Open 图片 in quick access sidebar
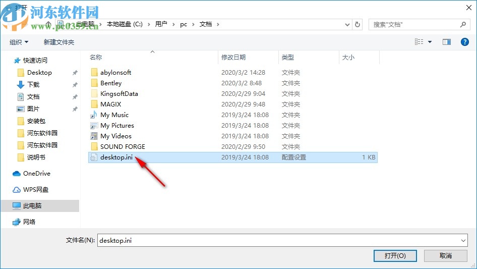This screenshot has width=477, height=269. pos(33,109)
